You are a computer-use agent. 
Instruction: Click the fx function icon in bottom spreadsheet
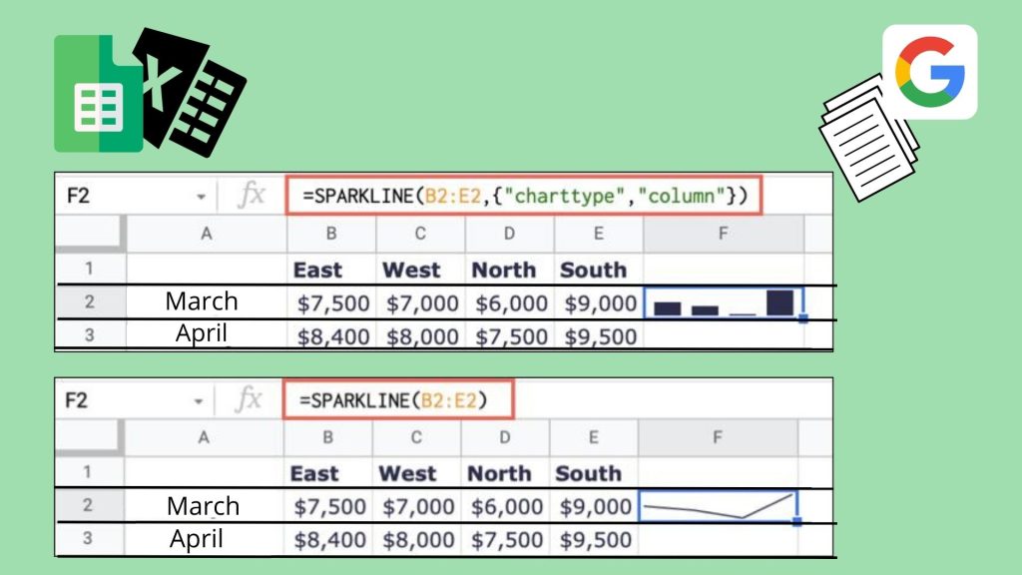click(x=249, y=399)
